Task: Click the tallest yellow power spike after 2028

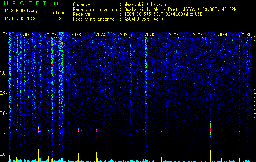Action: coord(211,155)
